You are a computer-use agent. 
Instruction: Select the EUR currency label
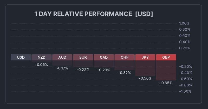pos(83,57)
